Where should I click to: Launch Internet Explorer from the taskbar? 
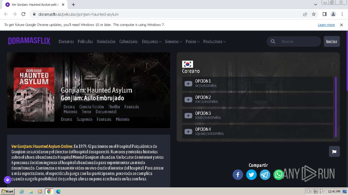click(x=22, y=191)
